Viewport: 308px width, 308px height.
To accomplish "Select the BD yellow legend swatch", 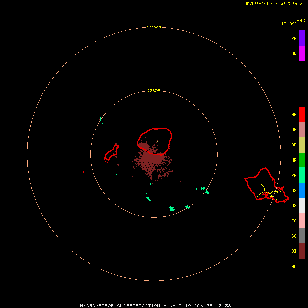I will 302,145.
